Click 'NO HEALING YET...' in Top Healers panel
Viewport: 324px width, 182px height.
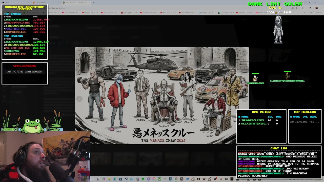305,122
